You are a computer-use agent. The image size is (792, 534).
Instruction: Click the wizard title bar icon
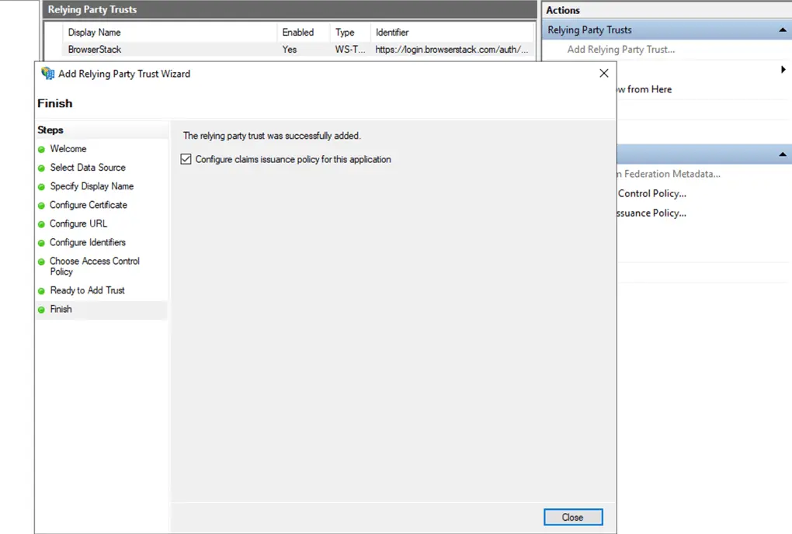pos(47,74)
